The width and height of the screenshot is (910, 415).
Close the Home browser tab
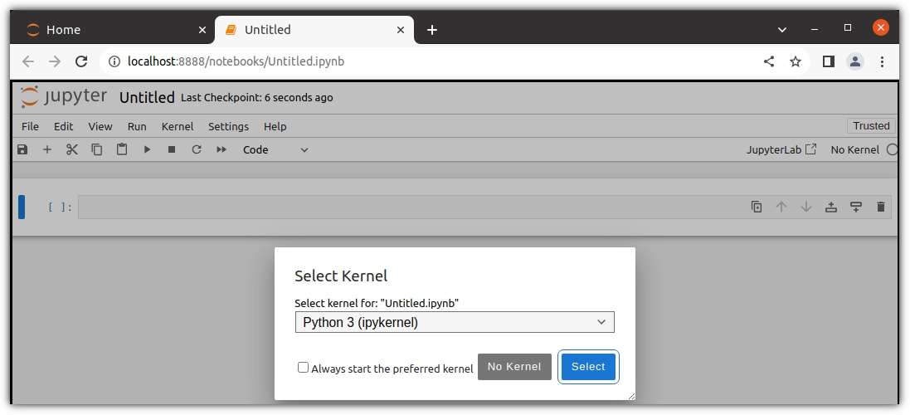(x=202, y=30)
